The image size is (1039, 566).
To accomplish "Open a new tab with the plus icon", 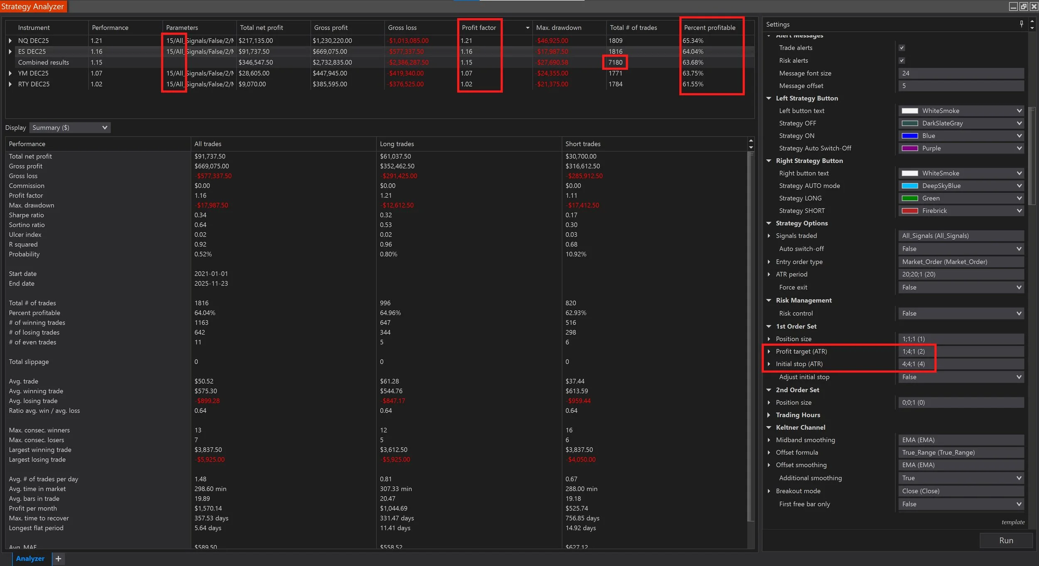I will click(58, 559).
